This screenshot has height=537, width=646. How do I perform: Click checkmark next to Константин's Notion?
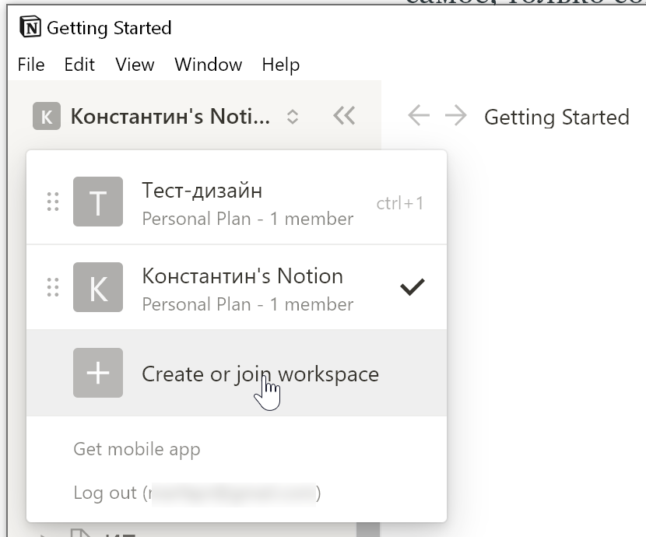tap(413, 287)
